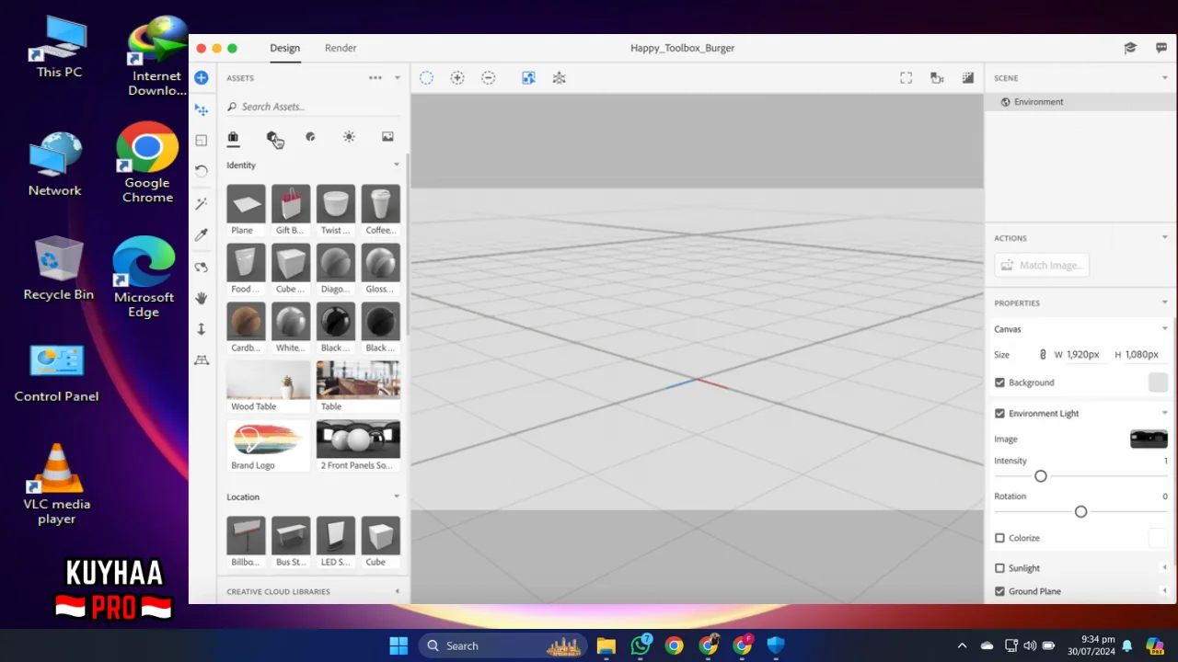Toggle full screen canvas view icon
This screenshot has width=1178, height=662.
coord(907,78)
